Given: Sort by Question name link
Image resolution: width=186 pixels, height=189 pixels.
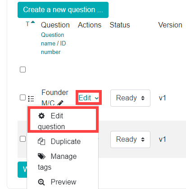Looking at the screenshot, I should click(52, 39).
